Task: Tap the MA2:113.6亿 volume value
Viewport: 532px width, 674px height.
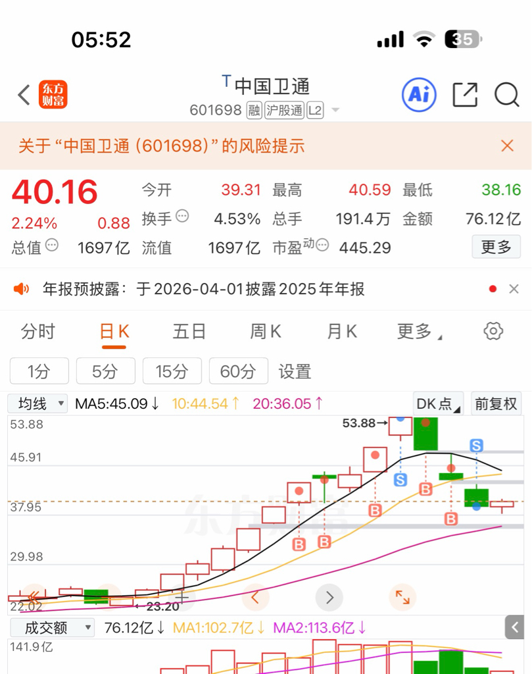Action: coord(320,628)
